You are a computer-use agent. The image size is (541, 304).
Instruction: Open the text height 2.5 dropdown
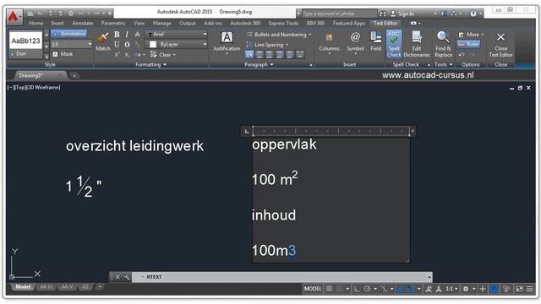pyautogui.click(x=90, y=44)
